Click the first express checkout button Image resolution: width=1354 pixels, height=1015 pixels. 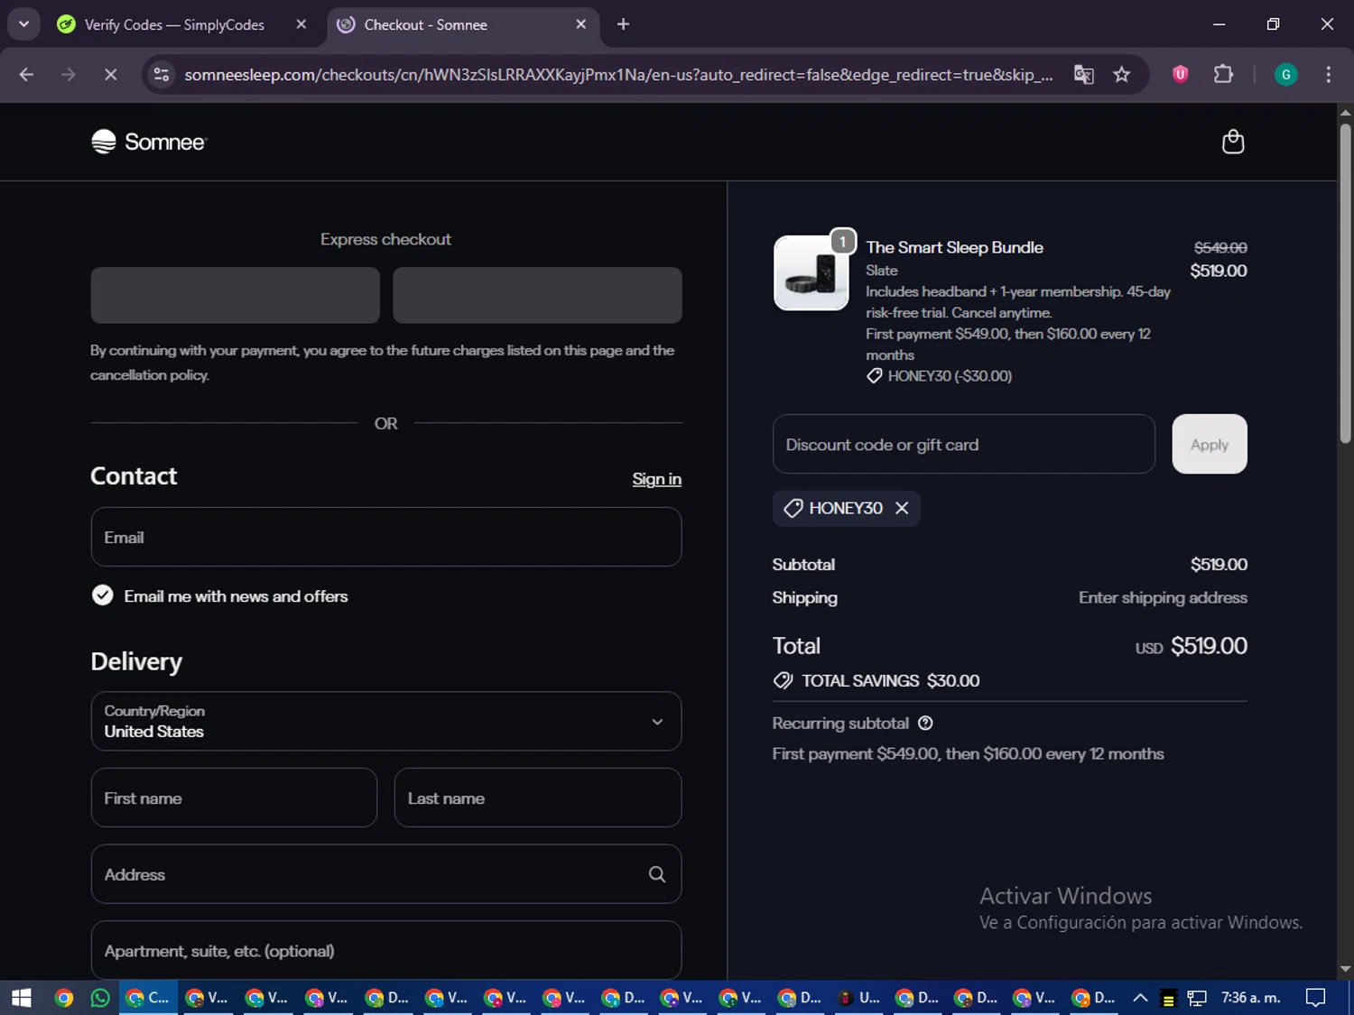coord(235,295)
